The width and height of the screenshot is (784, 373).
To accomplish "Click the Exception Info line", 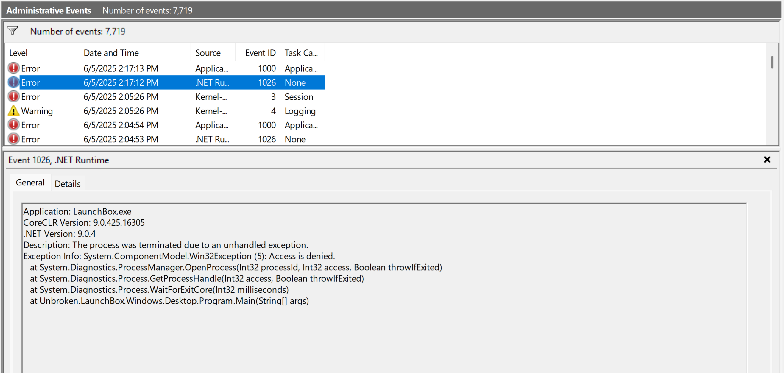I will tap(179, 256).
